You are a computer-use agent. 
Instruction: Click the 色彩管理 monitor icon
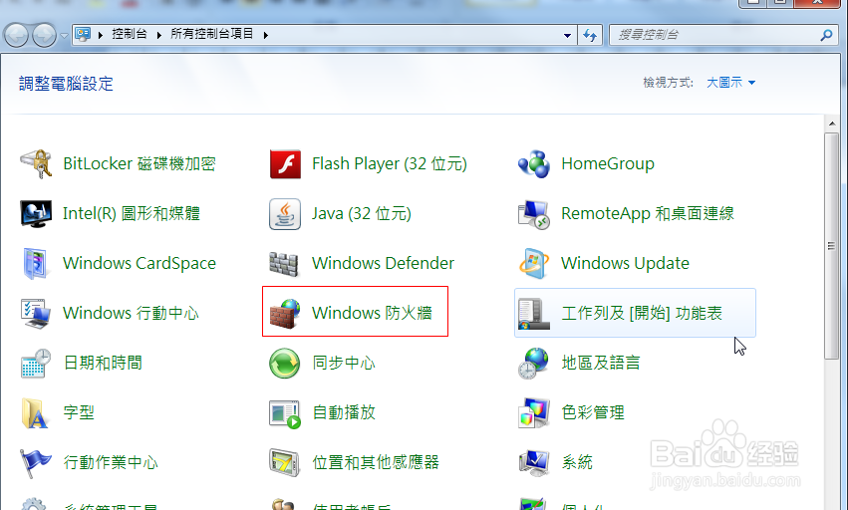[534, 413]
